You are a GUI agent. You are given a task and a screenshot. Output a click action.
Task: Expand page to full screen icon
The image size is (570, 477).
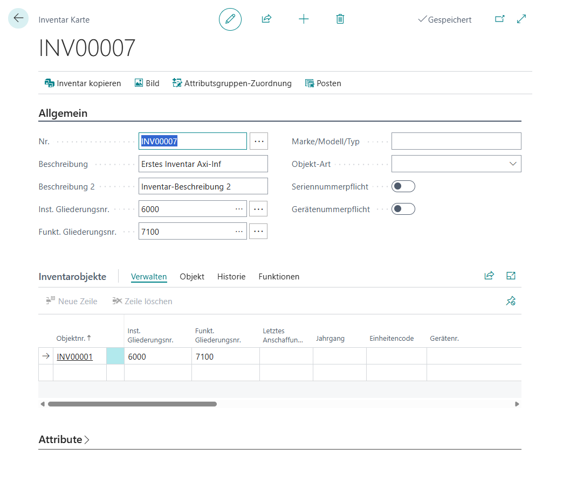click(521, 19)
